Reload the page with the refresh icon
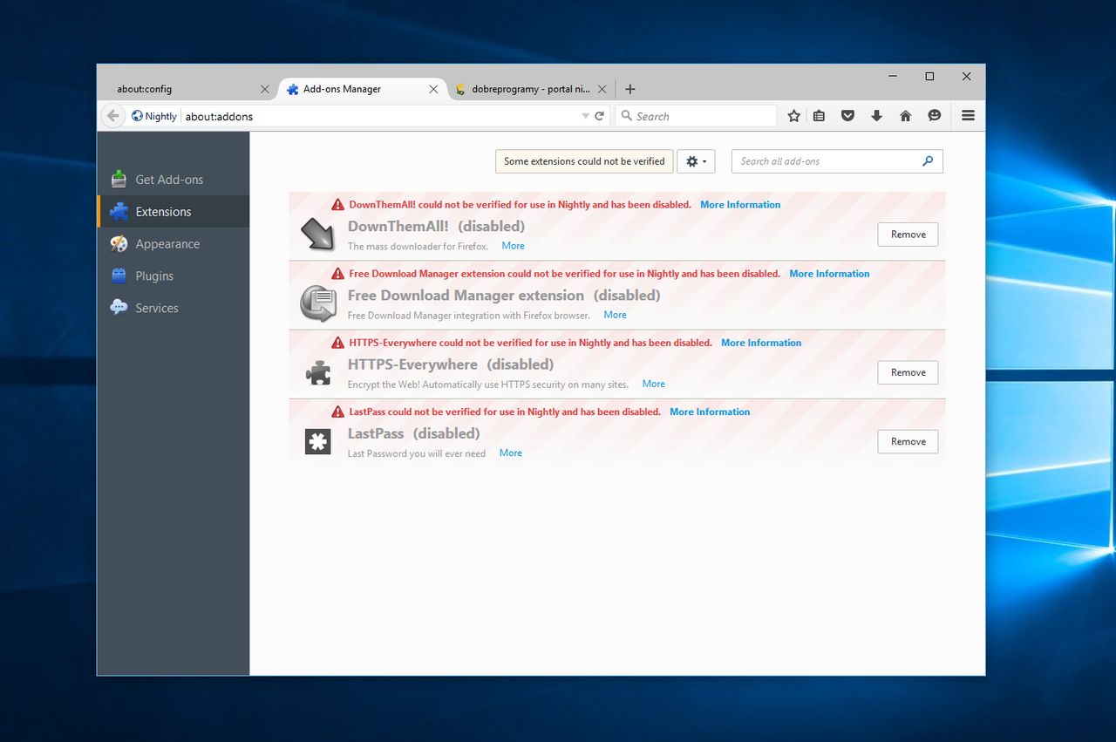This screenshot has height=742, width=1116. (x=600, y=116)
